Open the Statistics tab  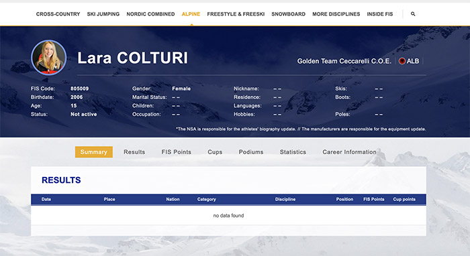(293, 152)
